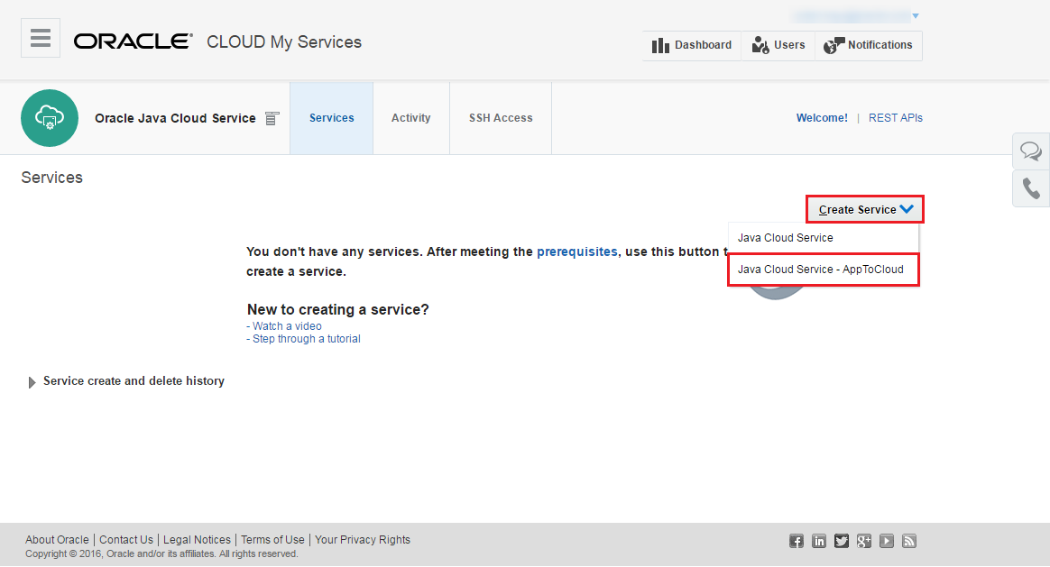Open the Users button
This screenshot has width=1050, height=567.
778,45
